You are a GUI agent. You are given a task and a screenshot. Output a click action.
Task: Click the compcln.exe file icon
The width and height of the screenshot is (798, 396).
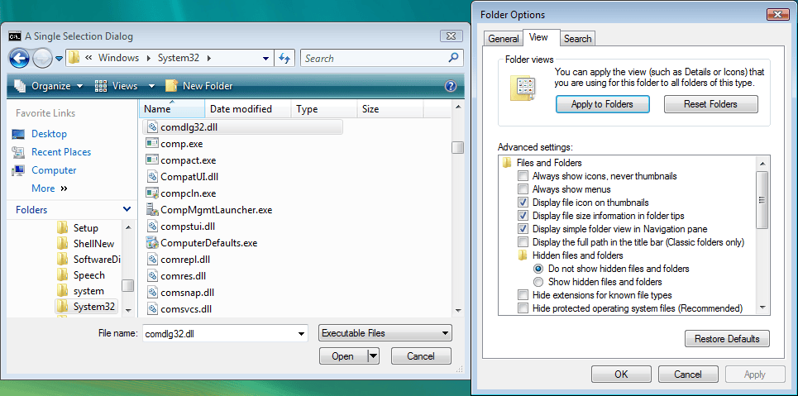[152, 193]
